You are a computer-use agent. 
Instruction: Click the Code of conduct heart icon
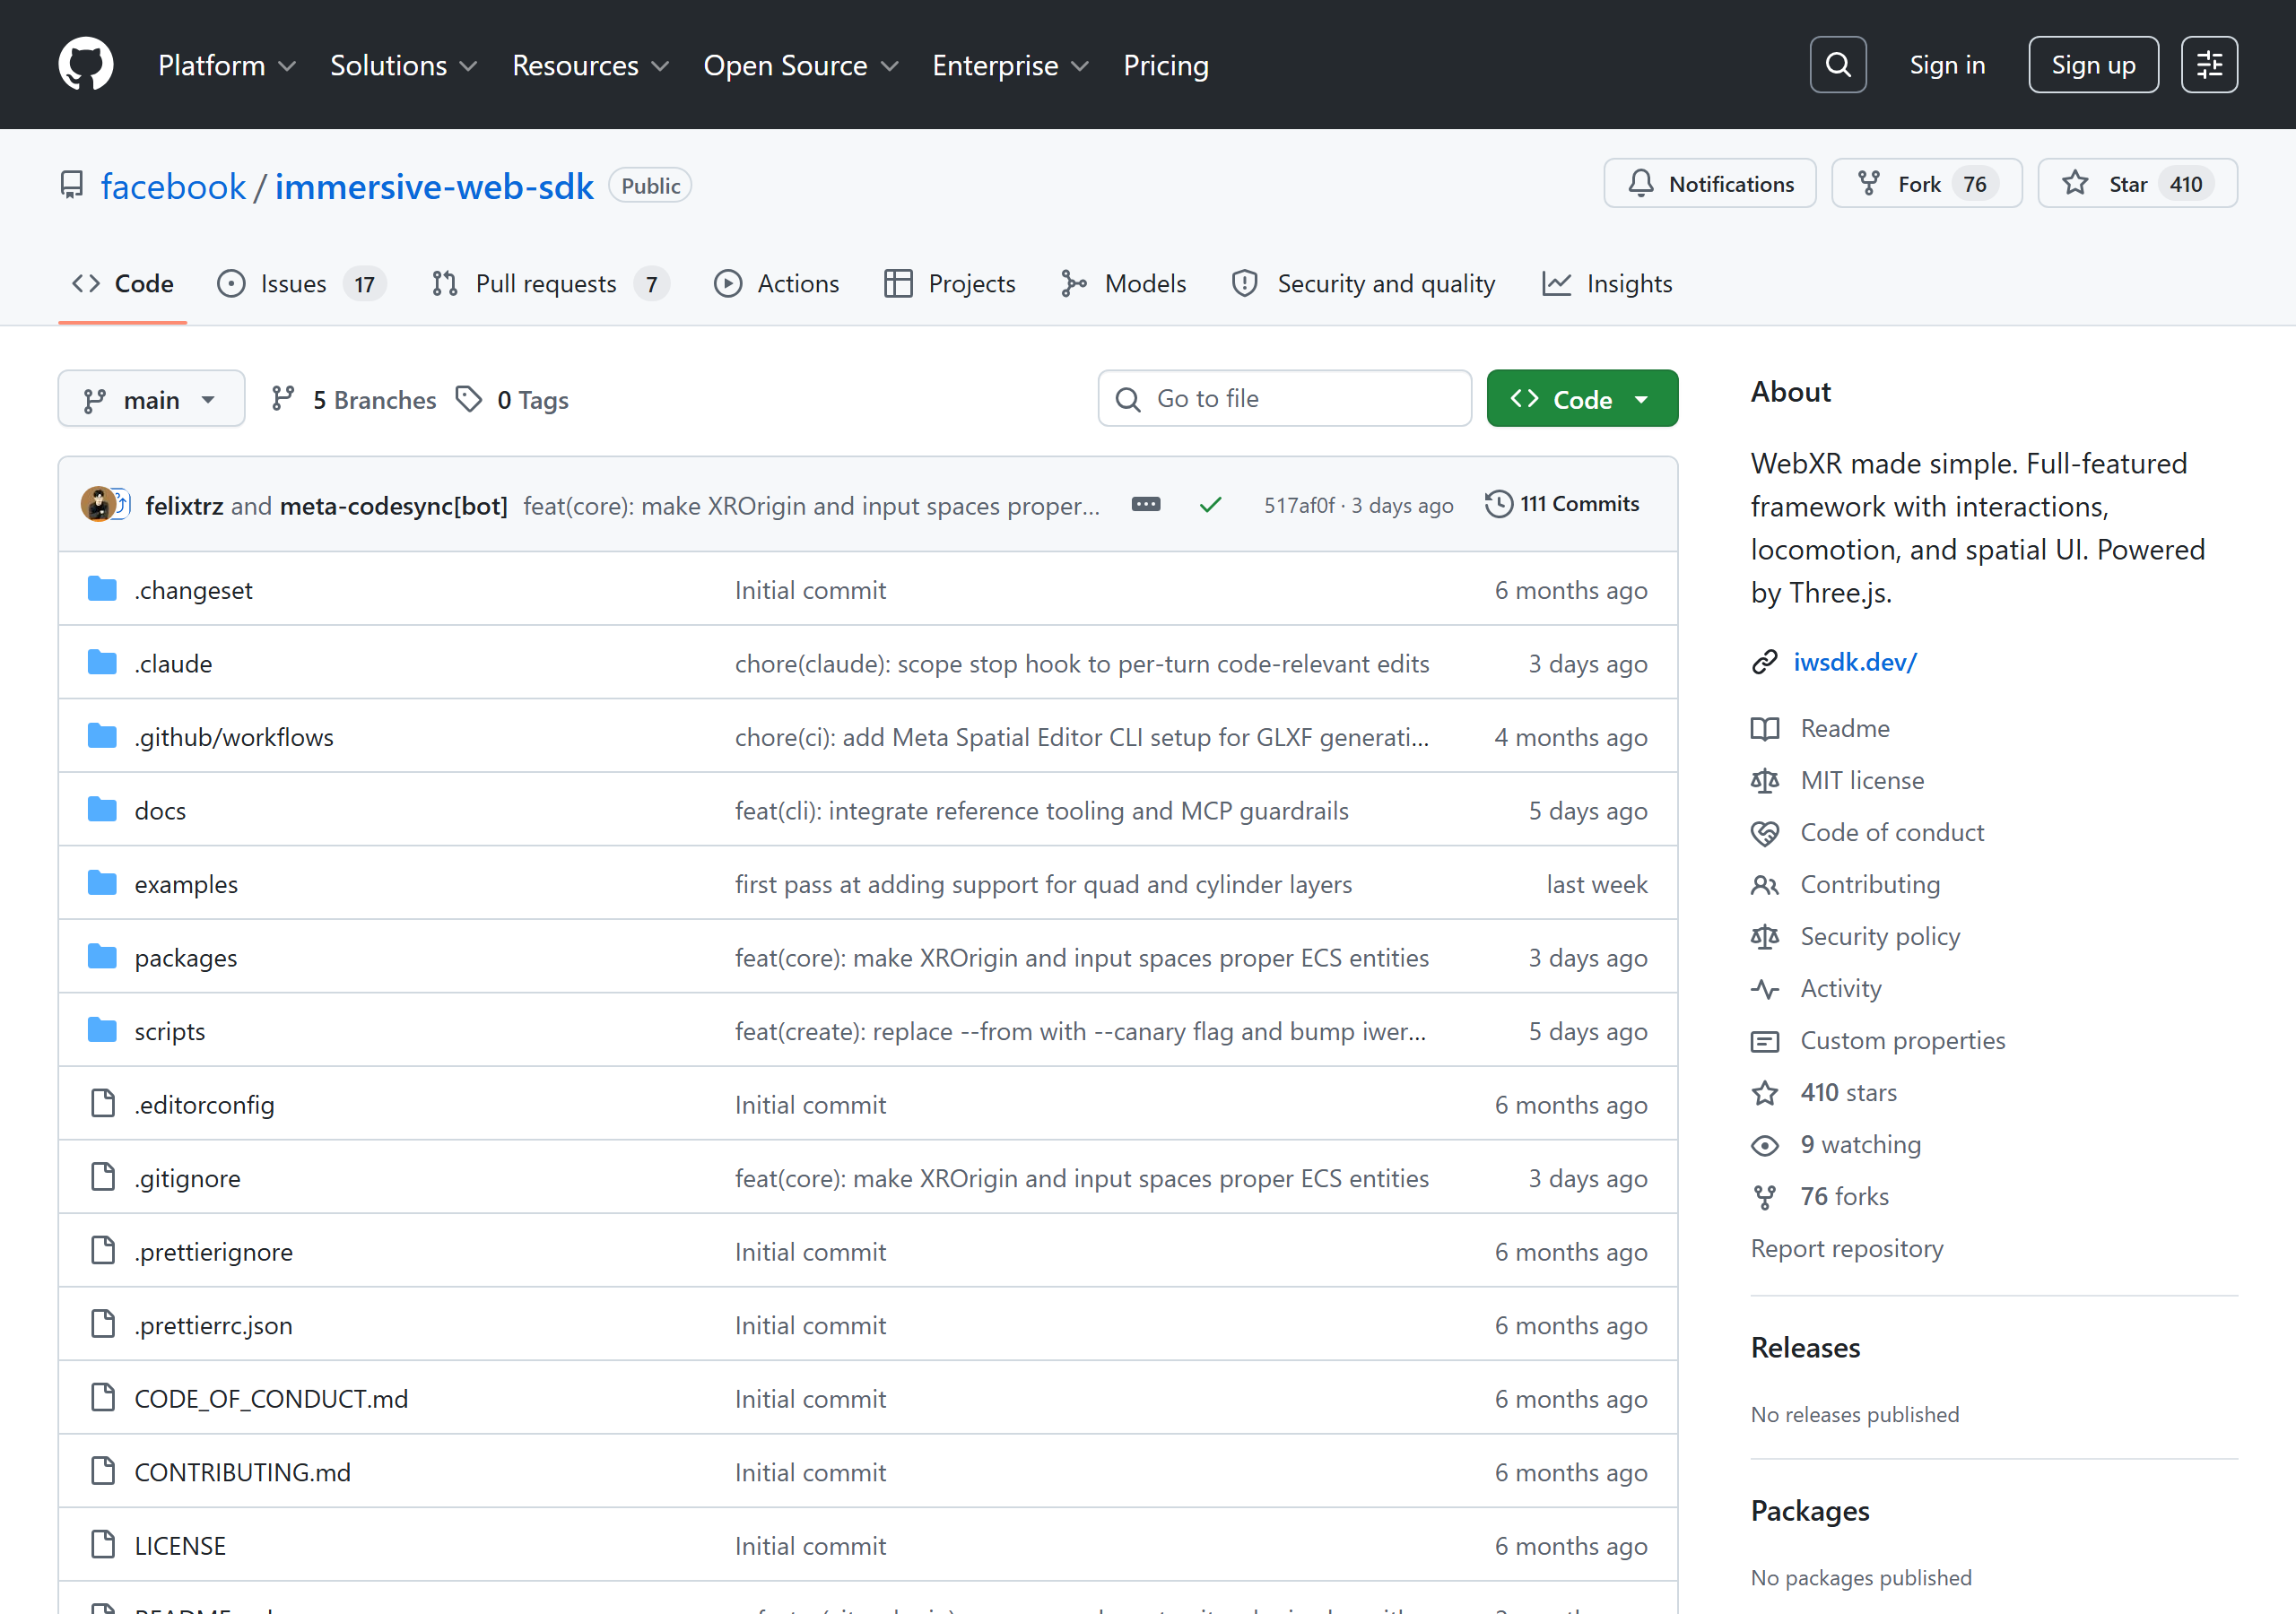pos(1765,832)
